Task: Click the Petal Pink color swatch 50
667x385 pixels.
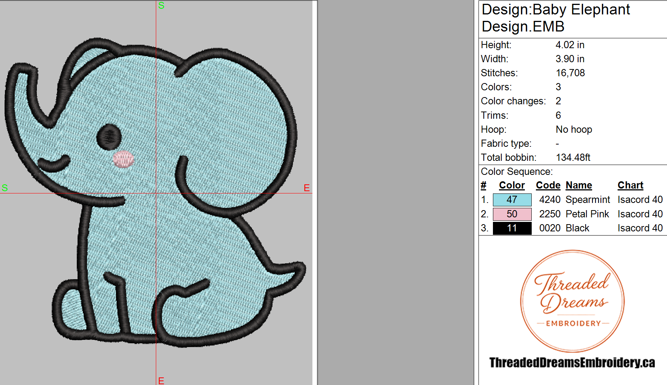Action: tap(512, 214)
